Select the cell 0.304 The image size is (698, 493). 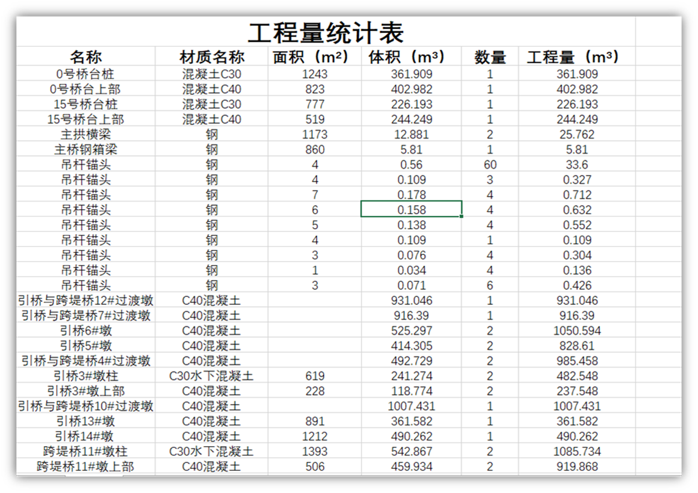(x=577, y=255)
